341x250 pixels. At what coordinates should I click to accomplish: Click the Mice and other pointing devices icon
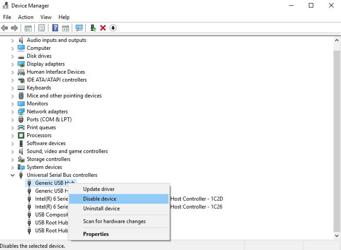(21, 96)
